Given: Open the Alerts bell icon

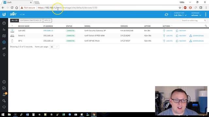Looking at the screenshot, I should pos(4,95).
